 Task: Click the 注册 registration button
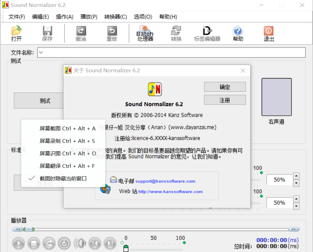click(224, 100)
